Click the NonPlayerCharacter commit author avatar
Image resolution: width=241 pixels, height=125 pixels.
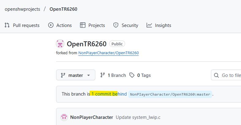(64, 117)
